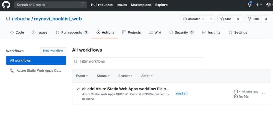Expand the plus create-new dropdown

tap(259, 5)
